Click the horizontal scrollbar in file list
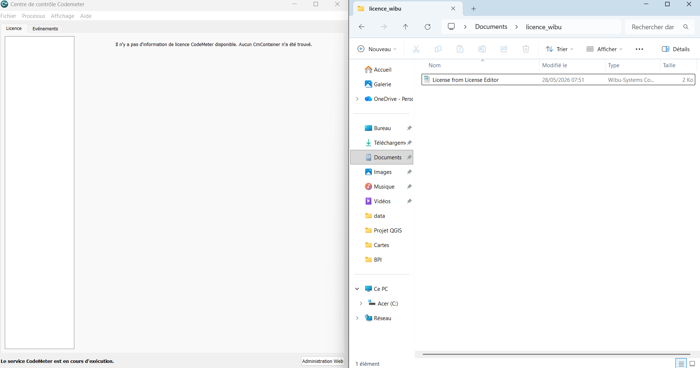Screen dimensions: 700x368 [x=556, y=354]
